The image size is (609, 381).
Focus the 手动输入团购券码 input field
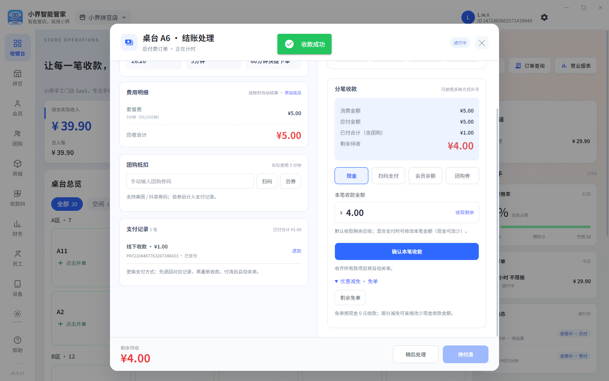190,181
